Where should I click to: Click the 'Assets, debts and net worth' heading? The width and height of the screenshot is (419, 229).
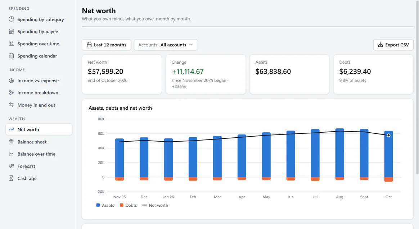pos(120,108)
